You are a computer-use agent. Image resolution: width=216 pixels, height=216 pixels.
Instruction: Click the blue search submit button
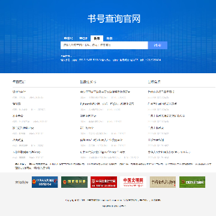pyautogui.click(x=158, y=45)
